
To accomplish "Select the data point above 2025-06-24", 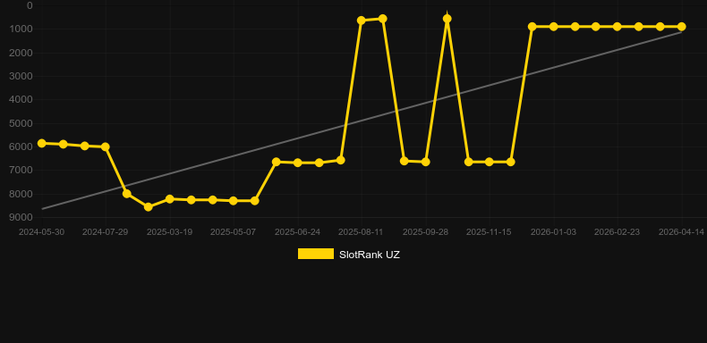I will tap(298, 163).
